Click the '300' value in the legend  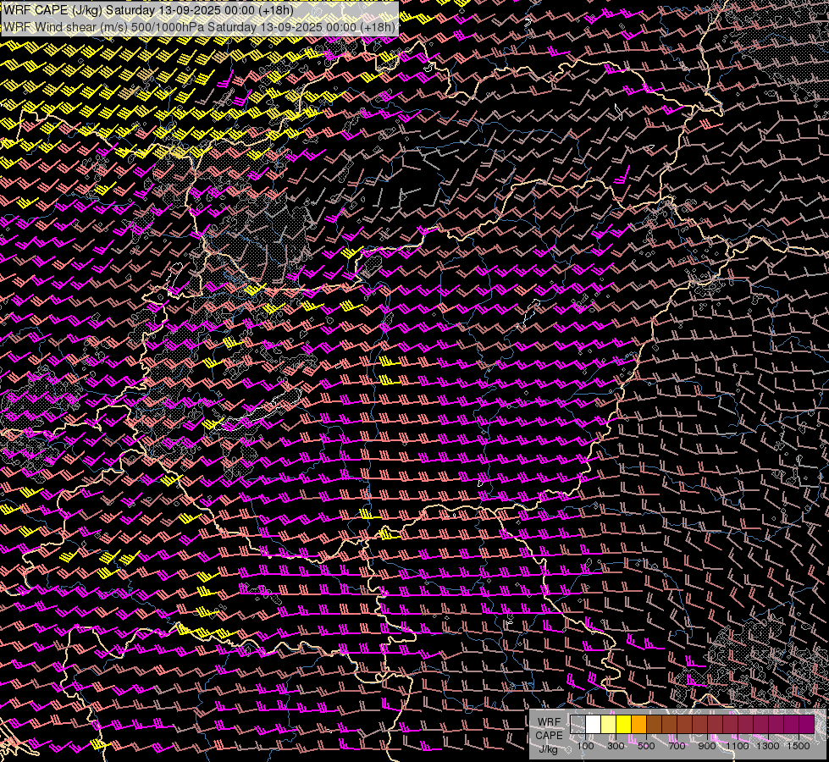(x=616, y=746)
